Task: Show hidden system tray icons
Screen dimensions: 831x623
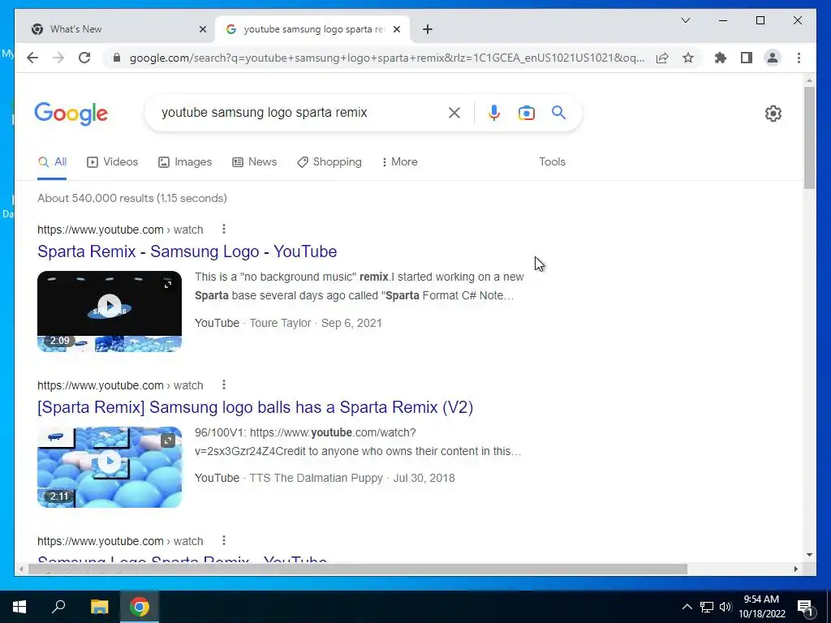Action: (x=687, y=607)
